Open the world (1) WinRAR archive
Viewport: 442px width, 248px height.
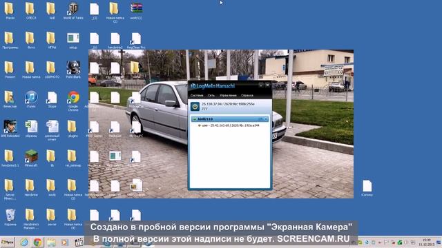(x=136, y=11)
